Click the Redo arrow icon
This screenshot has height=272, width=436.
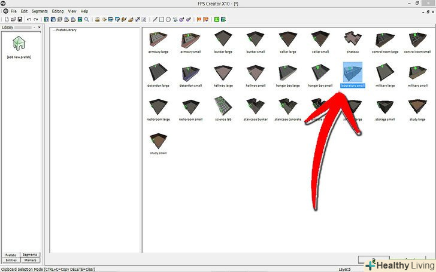click(35, 19)
